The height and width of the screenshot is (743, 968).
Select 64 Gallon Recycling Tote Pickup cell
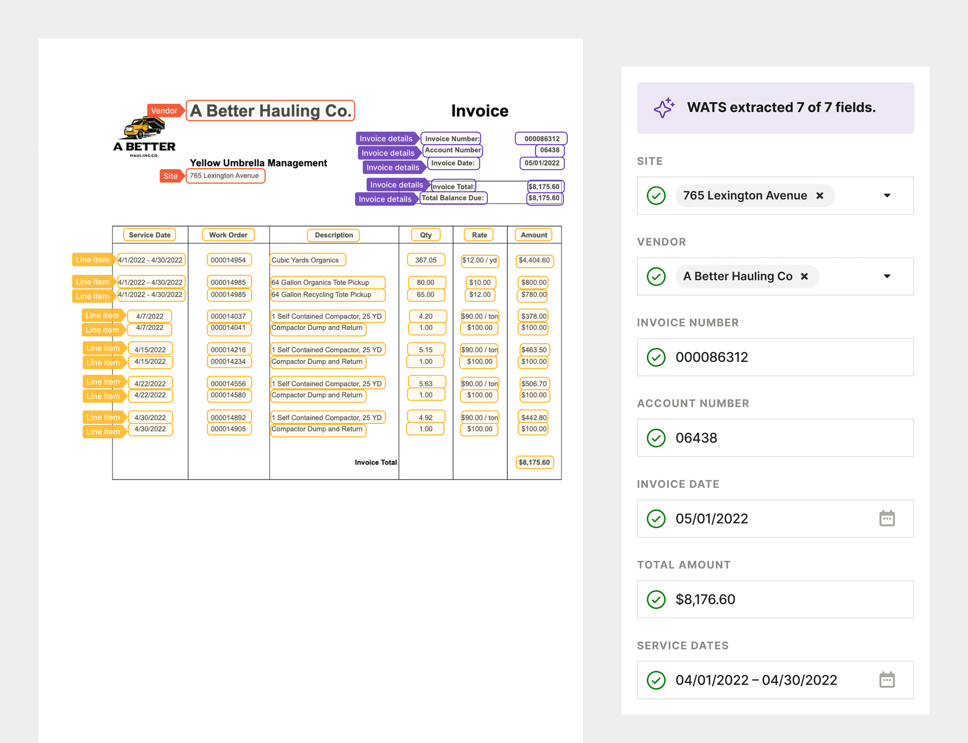coord(328,295)
